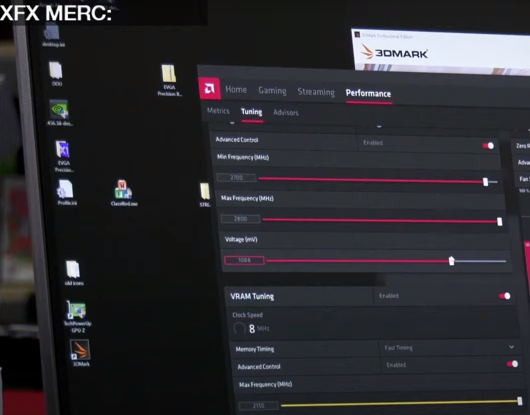The height and width of the screenshot is (415, 530).
Task: Open the old icons folder
Action: pos(73,273)
